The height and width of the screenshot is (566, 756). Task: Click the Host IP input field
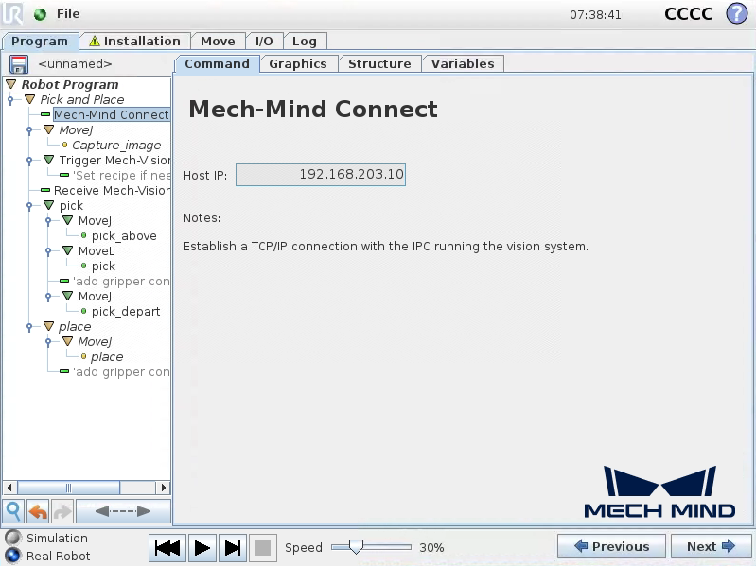point(320,175)
